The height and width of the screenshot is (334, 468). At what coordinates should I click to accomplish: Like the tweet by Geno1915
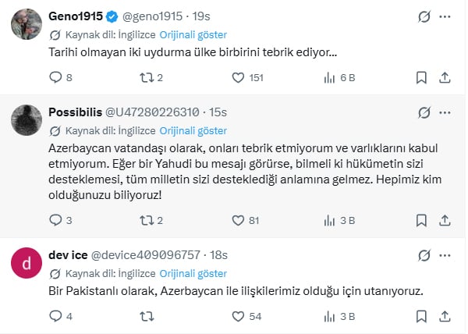coord(239,77)
